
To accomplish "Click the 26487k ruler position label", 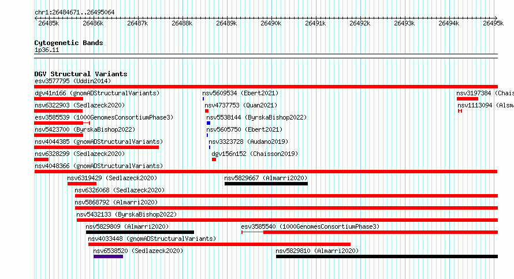I will (x=137, y=23).
